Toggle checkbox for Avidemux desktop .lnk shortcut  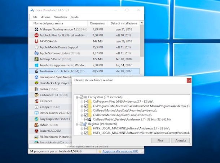[x=85, y=120]
